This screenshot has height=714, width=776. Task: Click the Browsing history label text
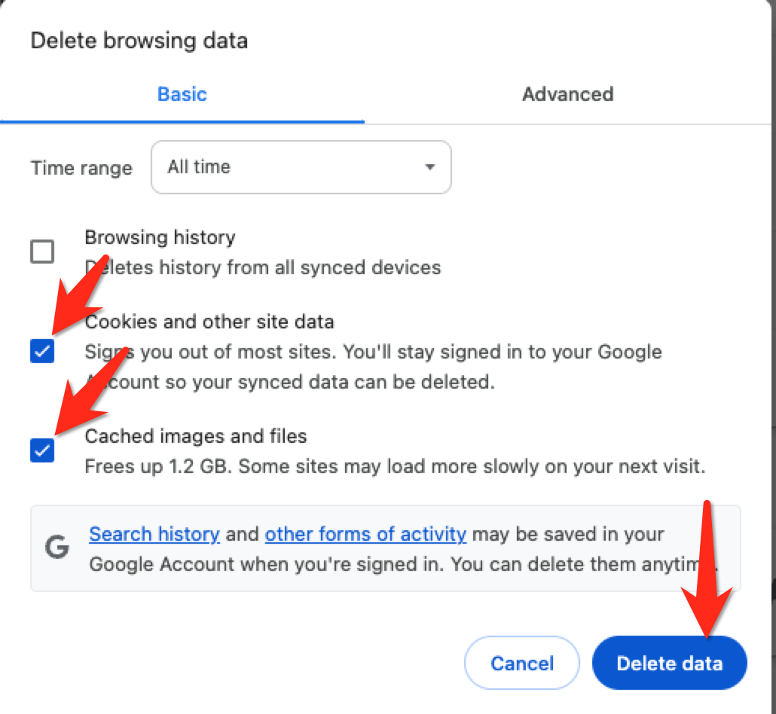[x=160, y=237]
